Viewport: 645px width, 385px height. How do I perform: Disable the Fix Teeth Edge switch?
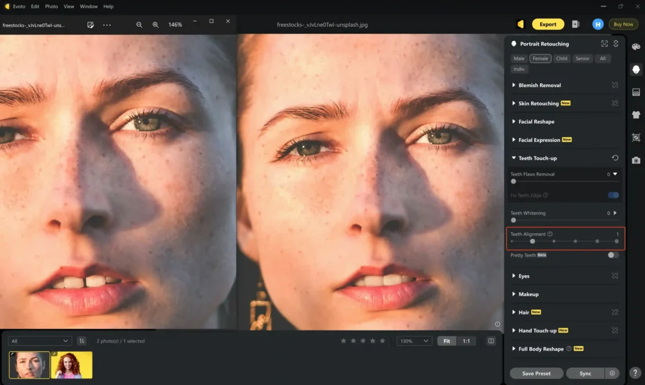[x=613, y=195]
